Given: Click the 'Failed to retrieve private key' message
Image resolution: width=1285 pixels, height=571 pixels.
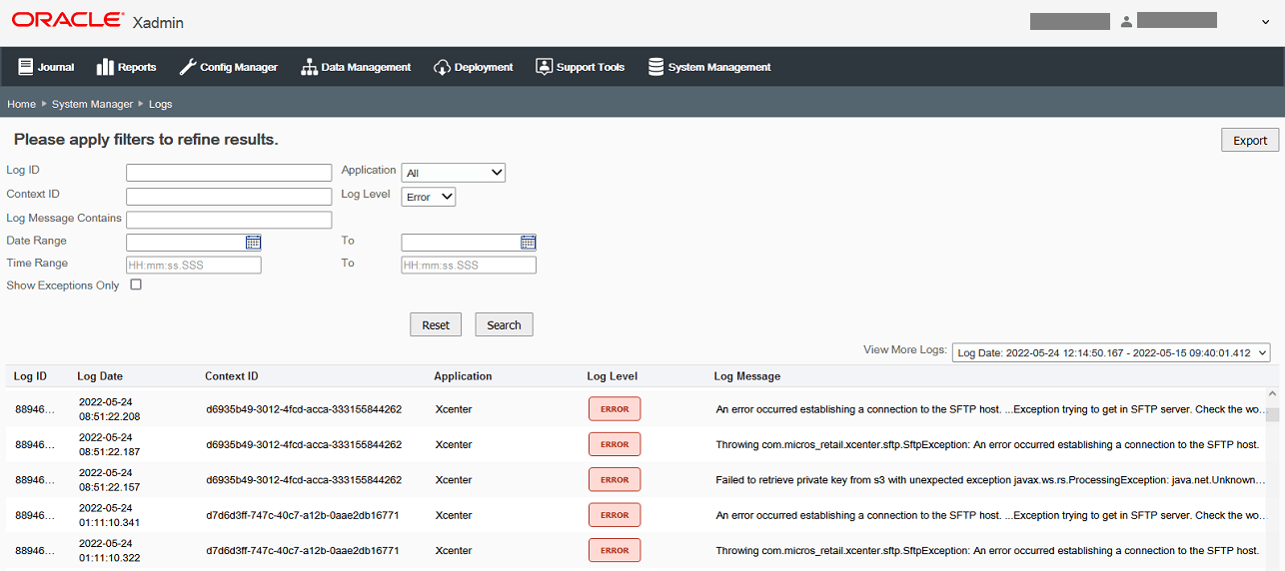Looking at the screenshot, I should pyautogui.click(x=991, y=480).
